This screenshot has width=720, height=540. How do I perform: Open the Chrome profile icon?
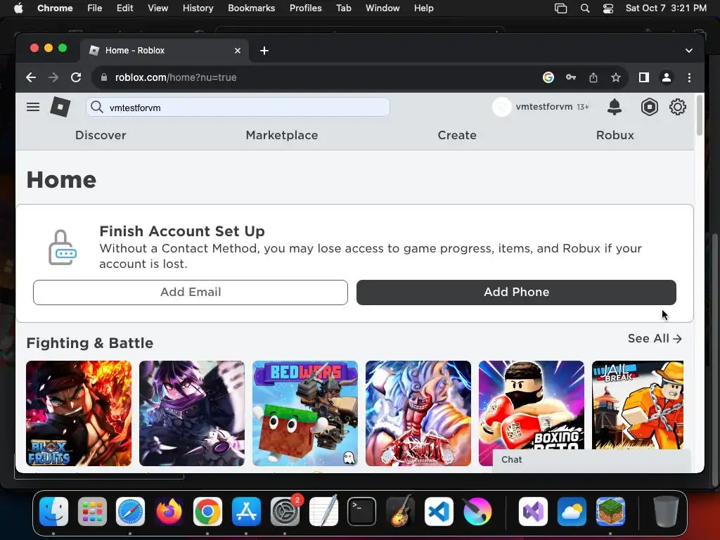[x=667, y=77]
